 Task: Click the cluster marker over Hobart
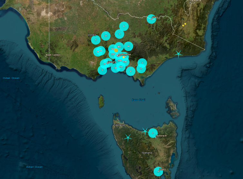158,171
